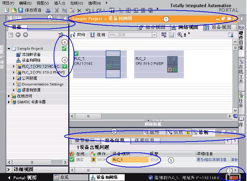The image size is (247, 181).
Task: Open the 视图(V) menu
Action: tap(42, 3)
